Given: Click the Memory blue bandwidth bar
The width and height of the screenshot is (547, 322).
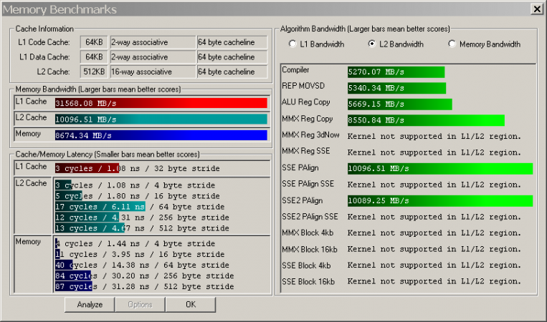Looking at the screenshot, I should (161, 135).
